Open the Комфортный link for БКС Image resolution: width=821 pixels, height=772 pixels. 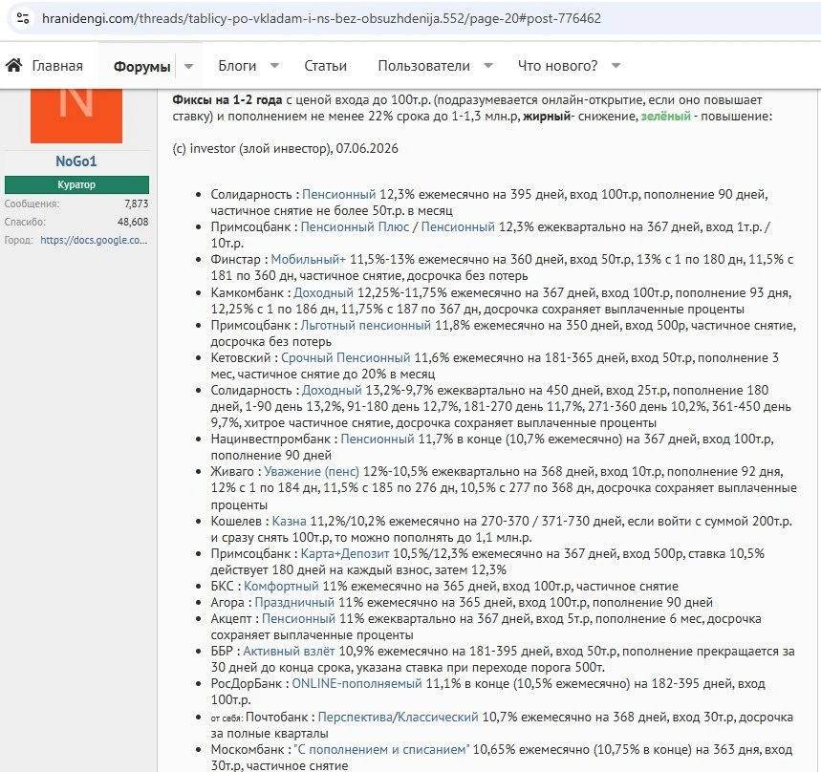[281, 587]
